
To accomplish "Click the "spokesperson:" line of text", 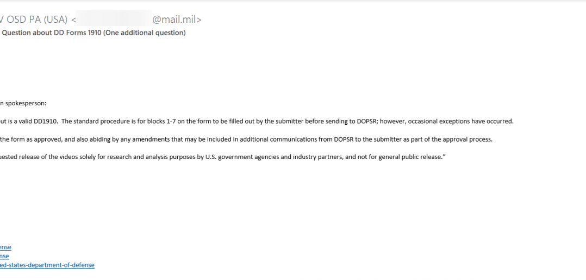I will 23,103.
